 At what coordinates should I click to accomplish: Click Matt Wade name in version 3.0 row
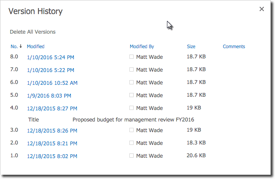[x=149, y=130]
